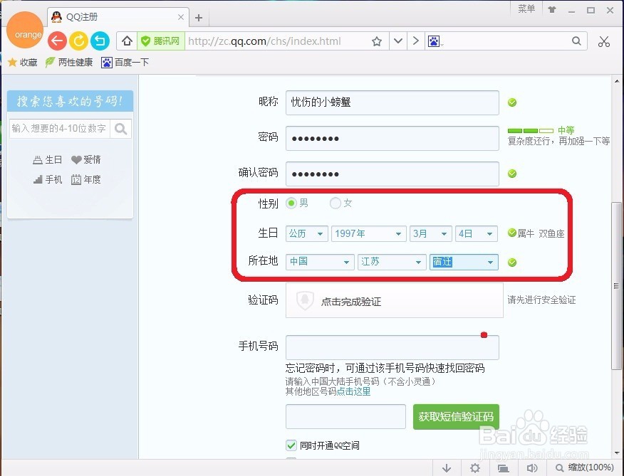Open the 1997年 birth year dropdown

368,233
